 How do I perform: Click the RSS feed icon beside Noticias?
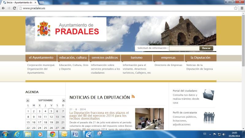133,97
